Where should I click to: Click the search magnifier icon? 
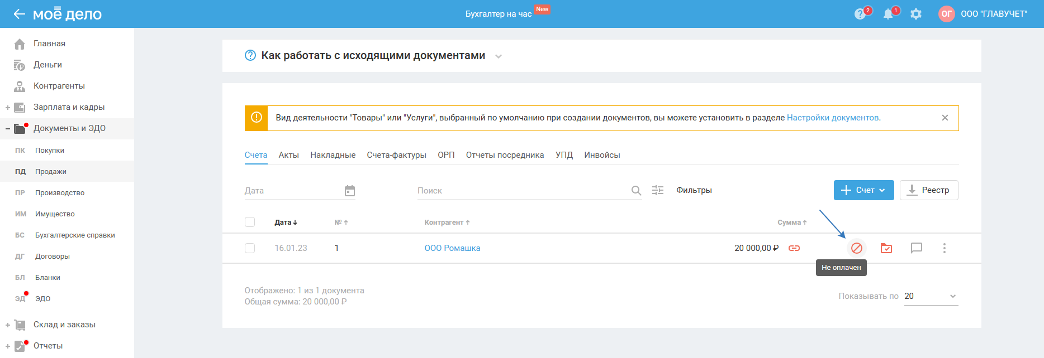point(636,191)
